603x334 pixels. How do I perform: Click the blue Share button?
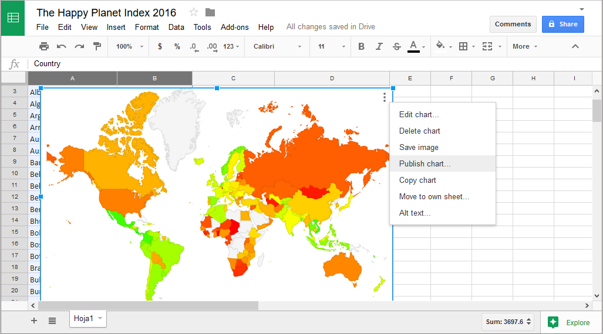pyautogui.click(x=562, y=24)
